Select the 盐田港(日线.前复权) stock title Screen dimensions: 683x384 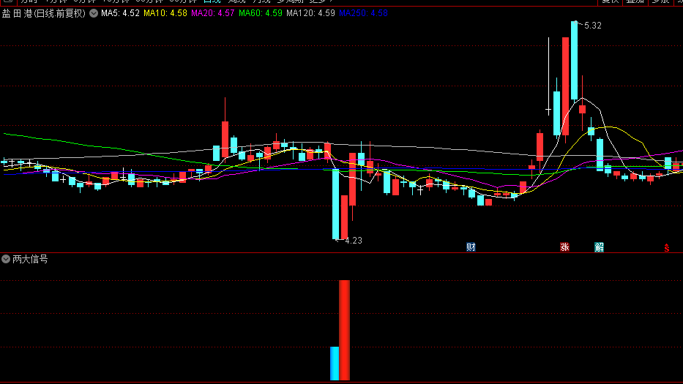pos(44,13)
